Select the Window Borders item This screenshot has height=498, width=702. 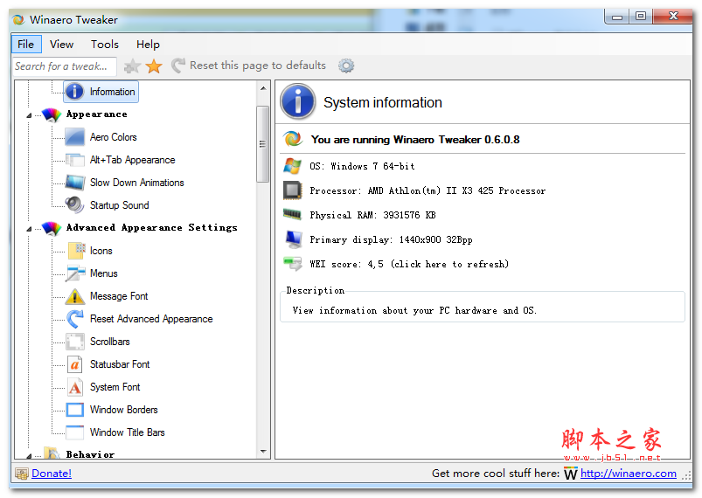click(x=124, y=410)
